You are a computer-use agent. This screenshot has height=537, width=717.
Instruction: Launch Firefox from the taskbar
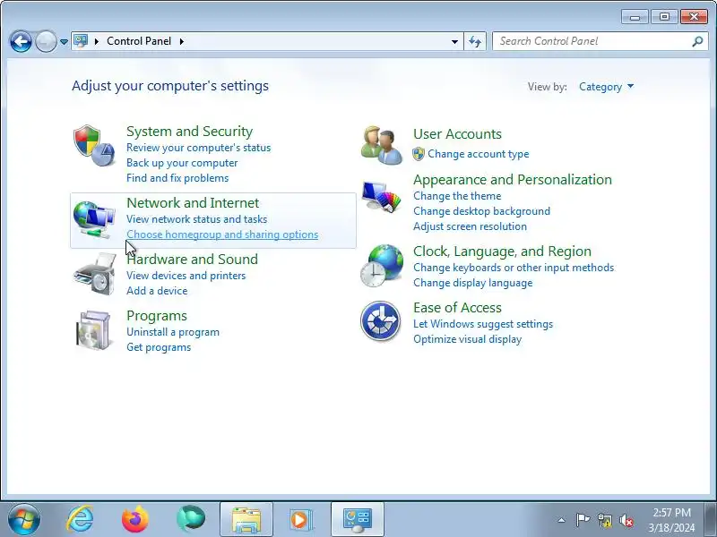click(x=135, y=519)
